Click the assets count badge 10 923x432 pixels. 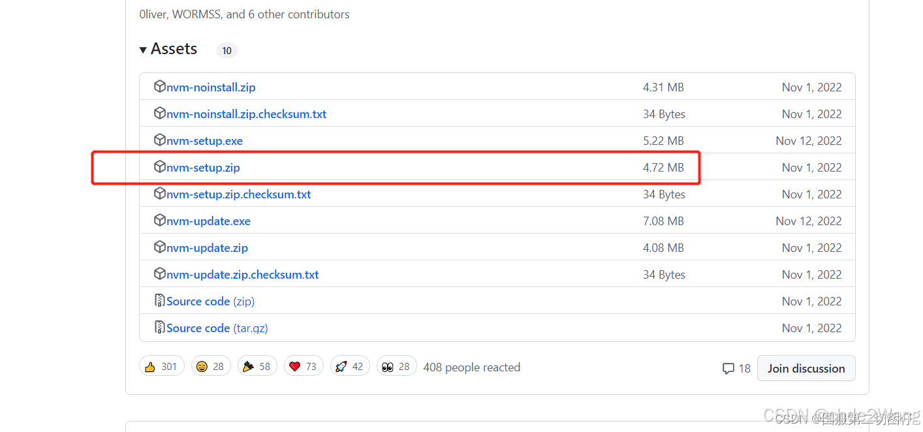pos(227,50)
